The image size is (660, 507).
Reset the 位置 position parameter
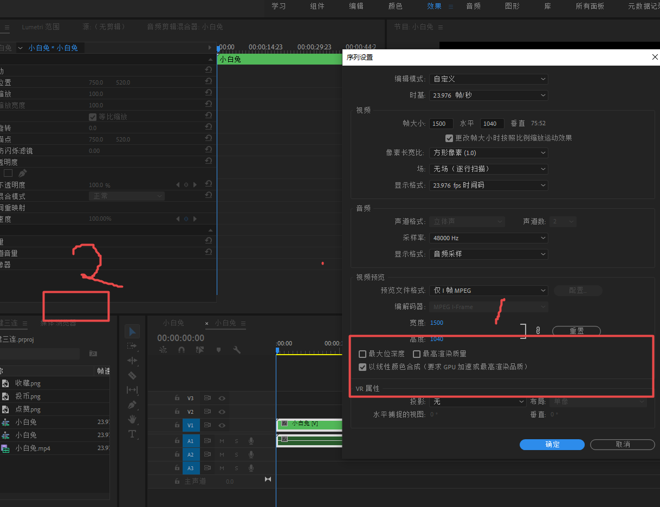(x=208, y=82)
